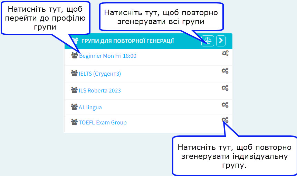The height and width of the screenshot is (176, 297).
Task: Click people icon beside Beginner Mon Fri 18:00
Action: point(75,55)
